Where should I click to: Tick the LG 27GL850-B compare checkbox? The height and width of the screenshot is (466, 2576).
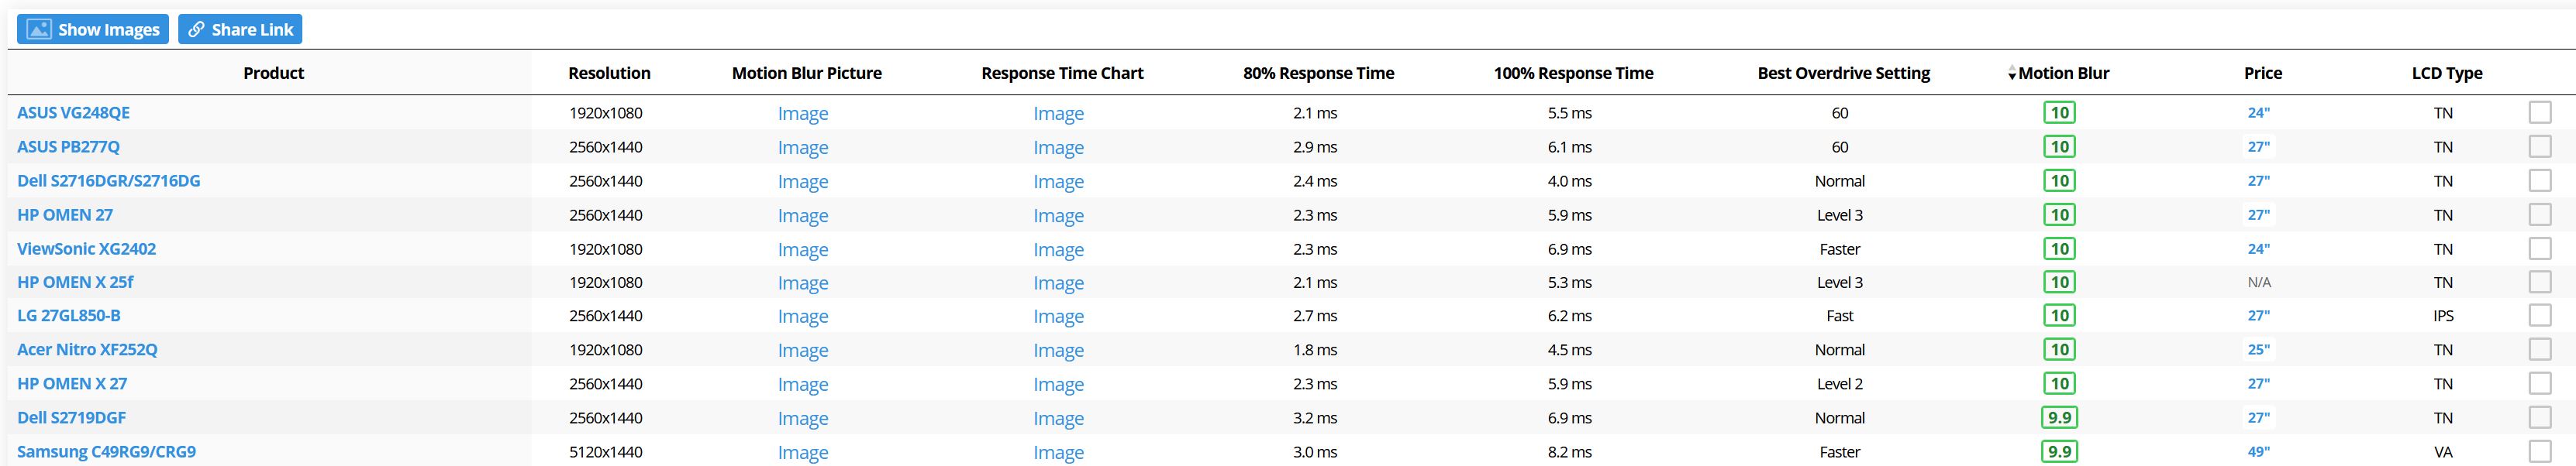click(2539, 315)
